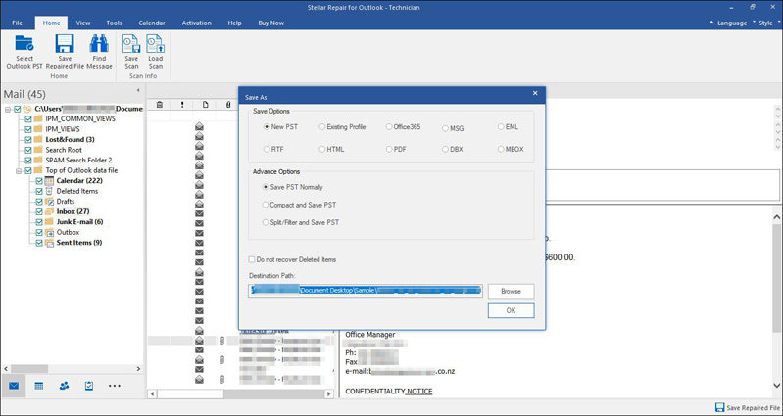Select the Search Root folder
Viewport: 783px width, 416px height.
pyautogui.click(x=64, y=150)
